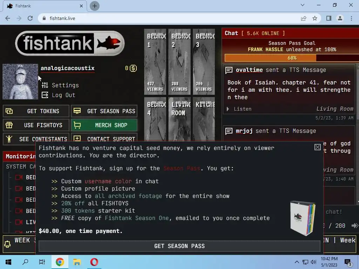Click the volume speaker tray icon

tap(313, 262)
